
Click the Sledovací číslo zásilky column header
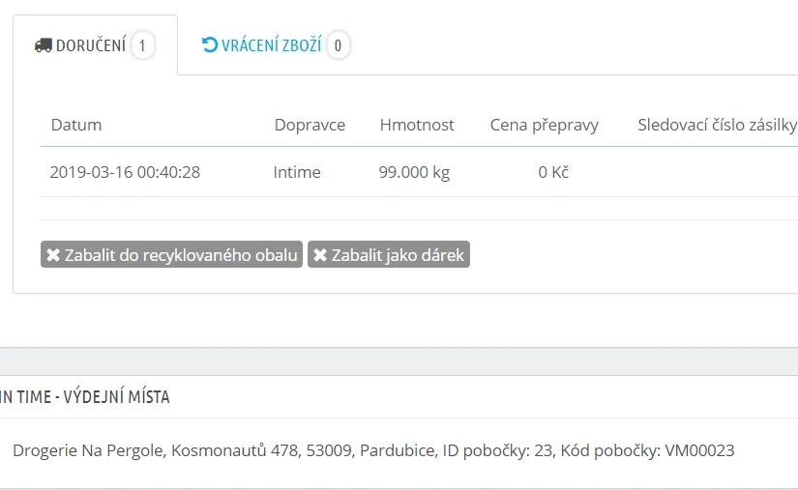pyautogui.click(x=717, y=125)
